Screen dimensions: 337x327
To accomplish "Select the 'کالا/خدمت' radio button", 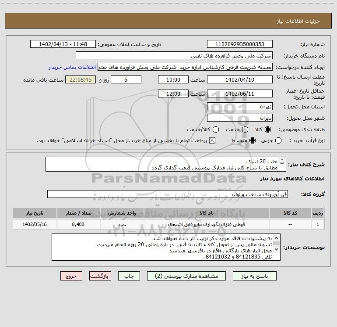I will click(216, 129).
